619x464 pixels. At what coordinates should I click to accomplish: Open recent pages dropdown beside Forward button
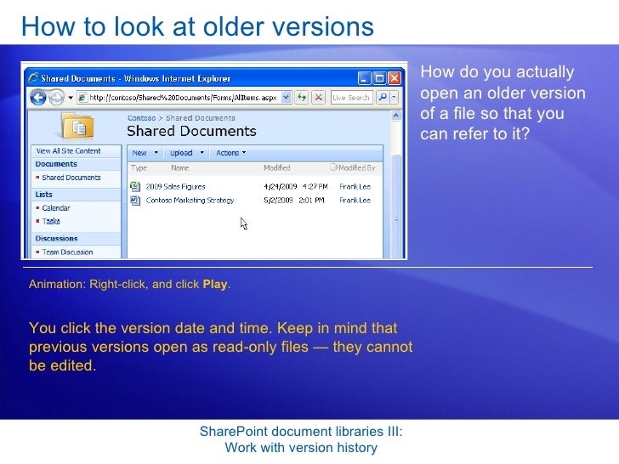[x=71, y=98]
